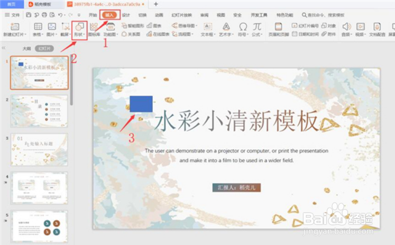Image resolution: width=395 pixels, height=245 pixels.
Task: Select slide 5 thumbnail
Action: pyautogui.click(x=39, y=227)
